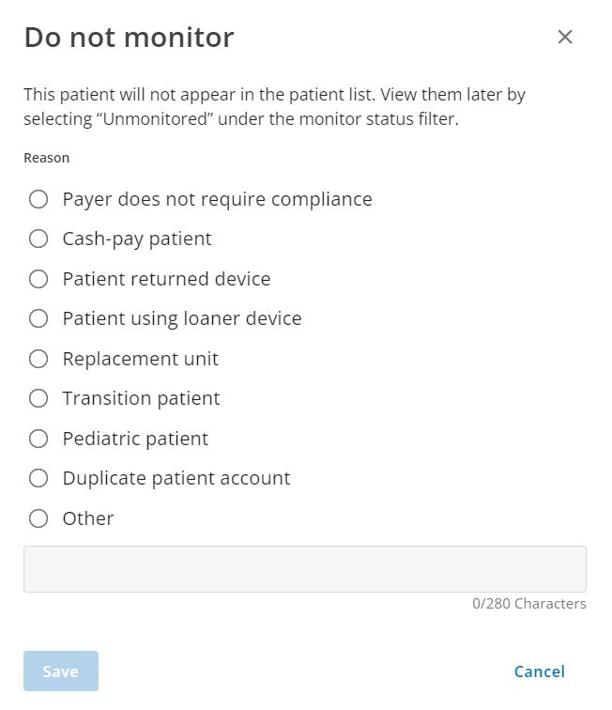This screenshot has width=612, height=710.
Task: Click the 'Do not monitor' dialog title
Action: pos(129,38)
